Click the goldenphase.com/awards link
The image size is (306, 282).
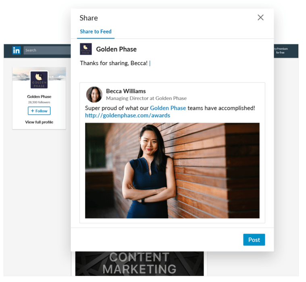127,115
